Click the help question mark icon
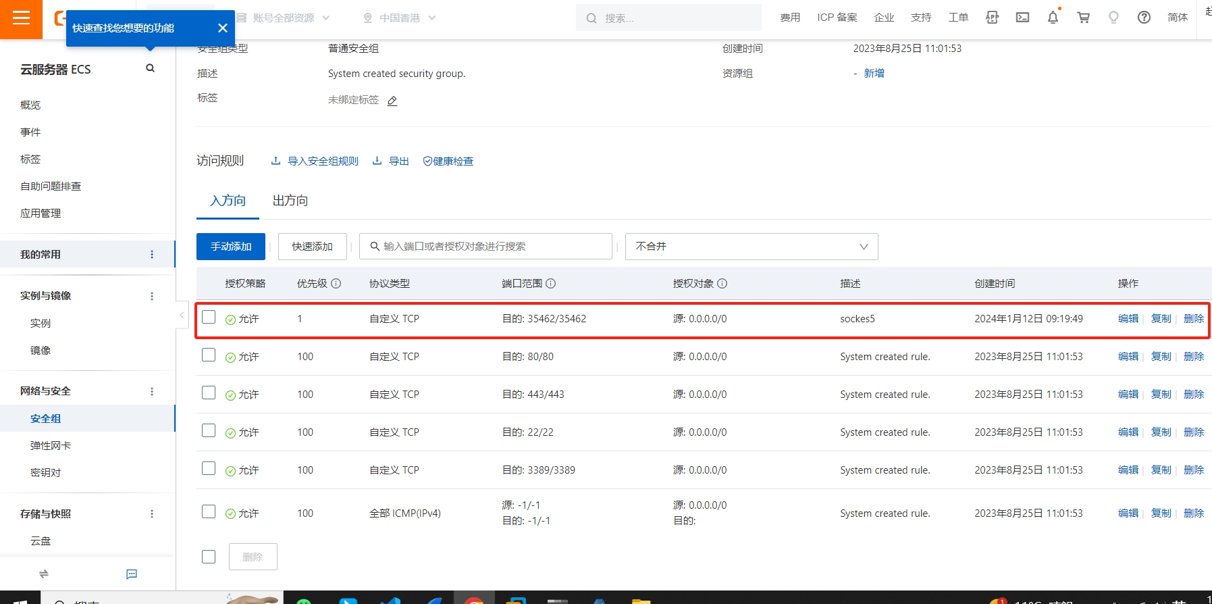The height and width of the screenshot is (604, 1212). tap(1144, 18)
